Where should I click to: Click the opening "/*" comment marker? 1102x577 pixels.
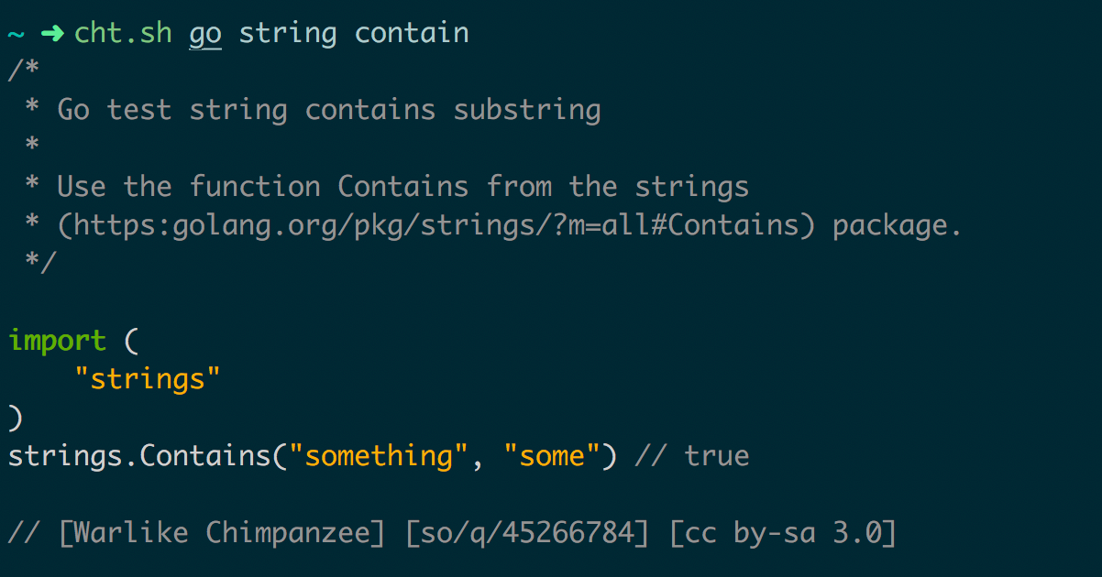(24, 71)
